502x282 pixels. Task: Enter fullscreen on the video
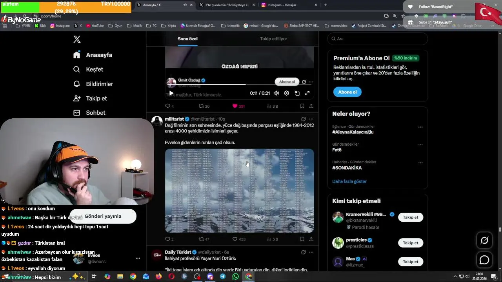point(307,93)
